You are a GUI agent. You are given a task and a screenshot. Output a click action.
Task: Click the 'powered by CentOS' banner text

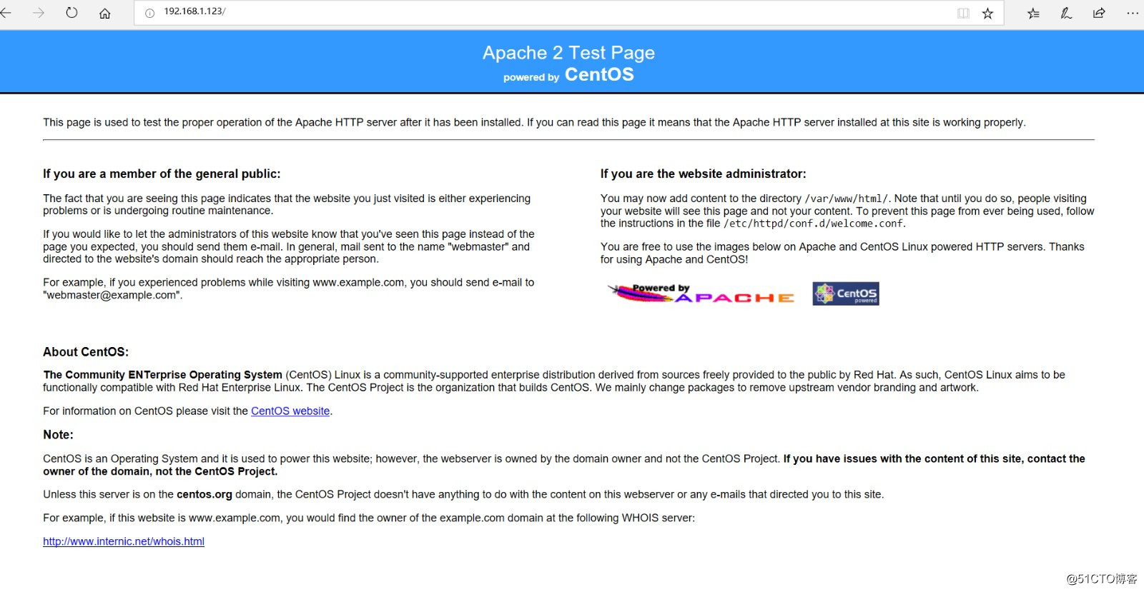pos(568,75)
